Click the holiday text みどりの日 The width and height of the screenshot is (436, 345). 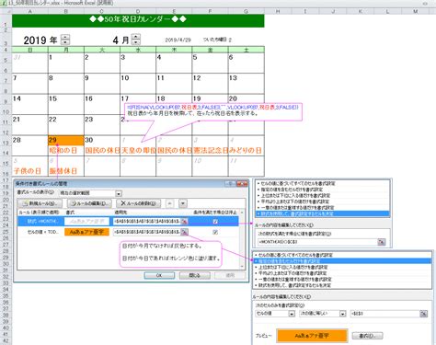click(246, 151)
